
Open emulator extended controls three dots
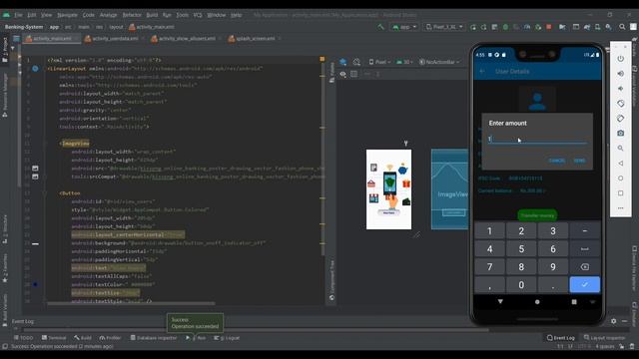tap(620, 208)
